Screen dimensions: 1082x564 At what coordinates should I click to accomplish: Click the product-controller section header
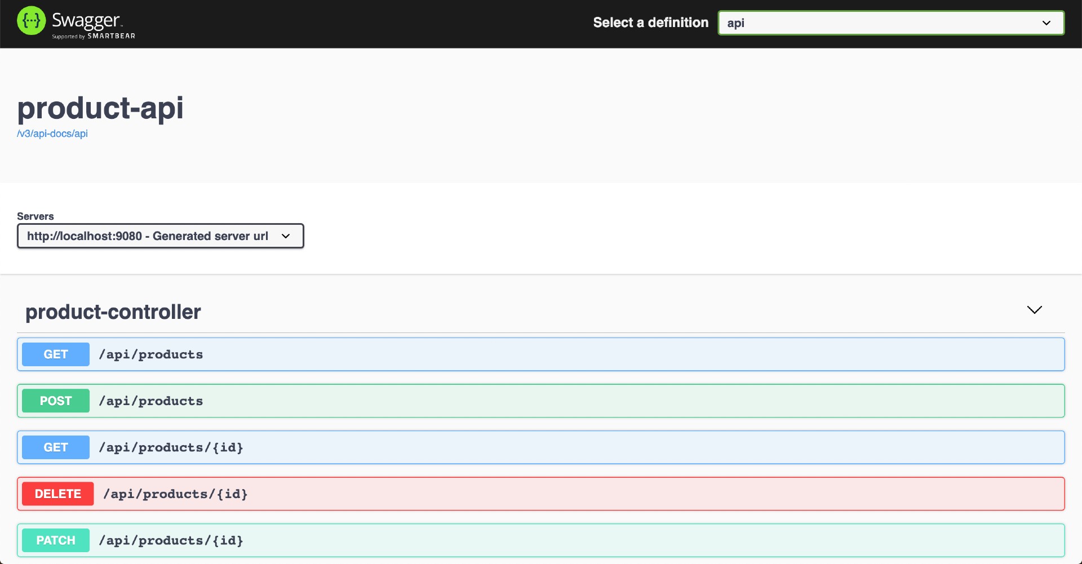point(113,312)
